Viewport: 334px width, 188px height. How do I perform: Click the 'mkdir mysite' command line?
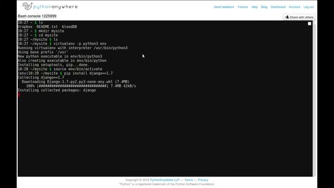tap(41, 31)
